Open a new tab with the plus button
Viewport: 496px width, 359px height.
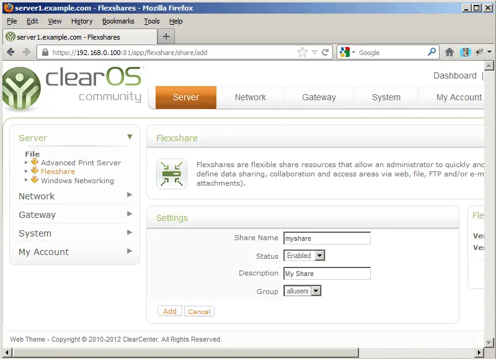coord(166,37)
